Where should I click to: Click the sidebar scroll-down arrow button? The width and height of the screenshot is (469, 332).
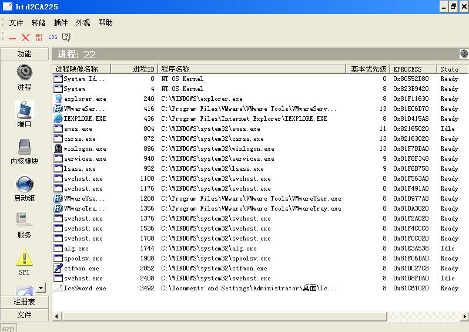[41, 288]
